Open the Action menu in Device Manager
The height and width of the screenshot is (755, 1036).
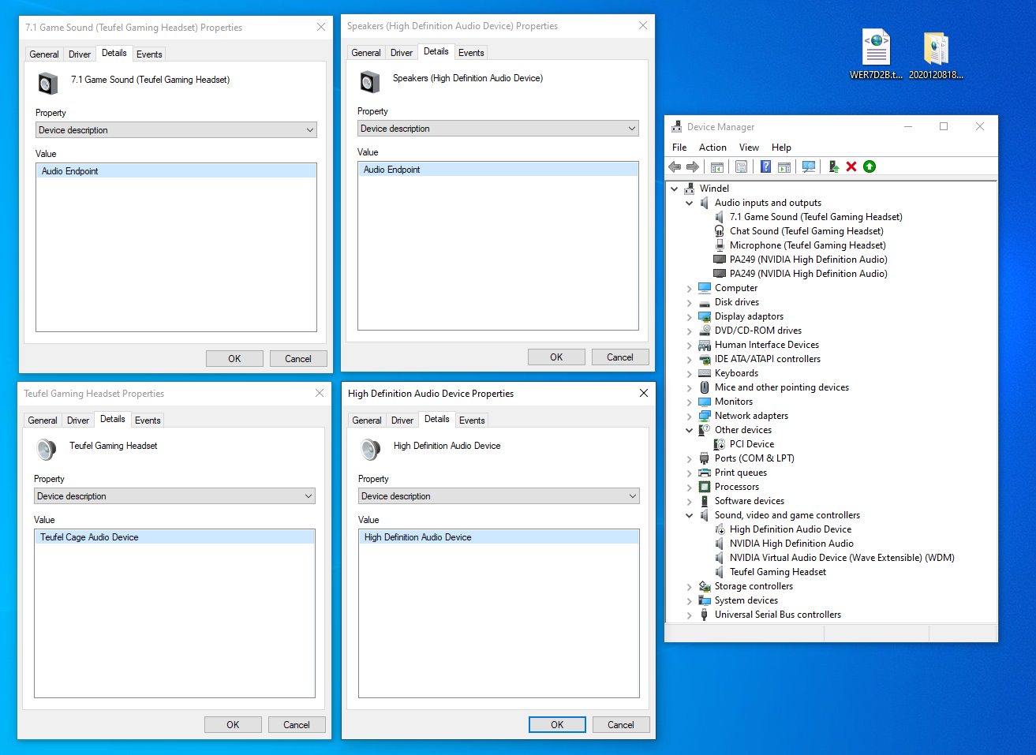pyautogui.click(x=712, y=148)
